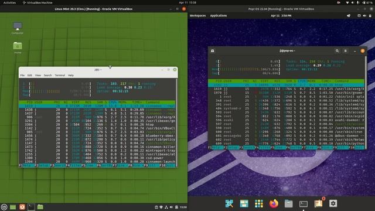Click Pop!_OS clock Apr 11 3:58 PM
The height and width of the screenshot is (211, 375).
pyautogui.click(x=281, y=16)
